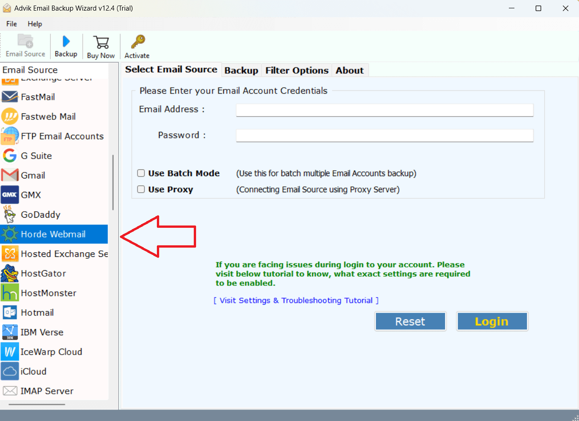
Task: Enable the Use Batch Mode checkbox
Action: point(141,173)
